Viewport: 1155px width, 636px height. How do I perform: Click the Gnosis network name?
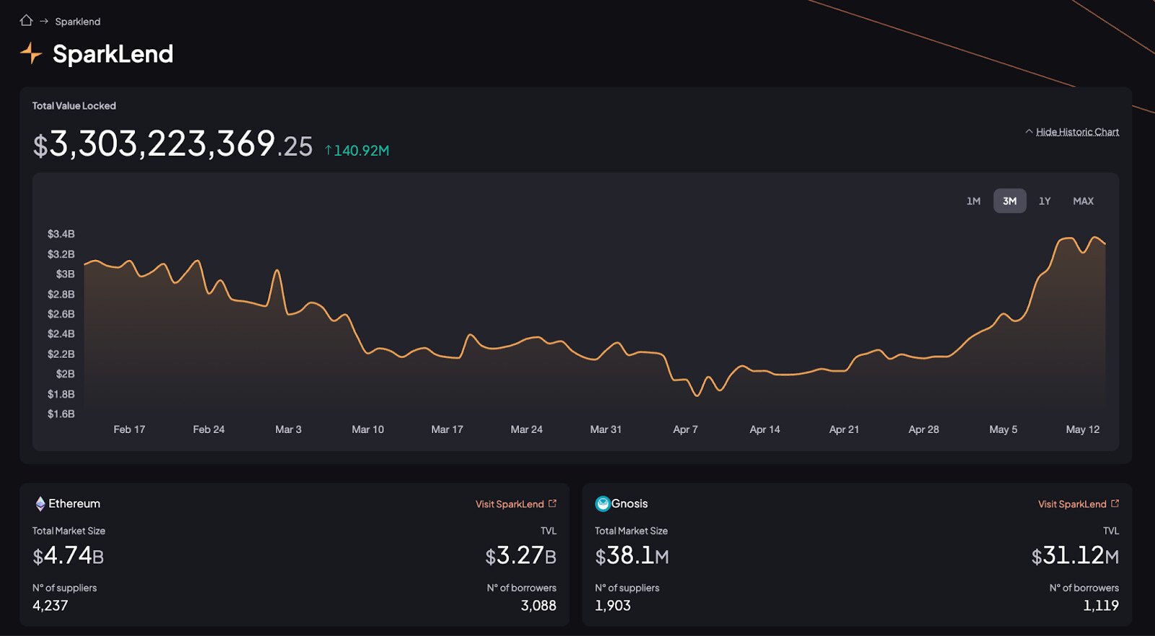(629, 504)
